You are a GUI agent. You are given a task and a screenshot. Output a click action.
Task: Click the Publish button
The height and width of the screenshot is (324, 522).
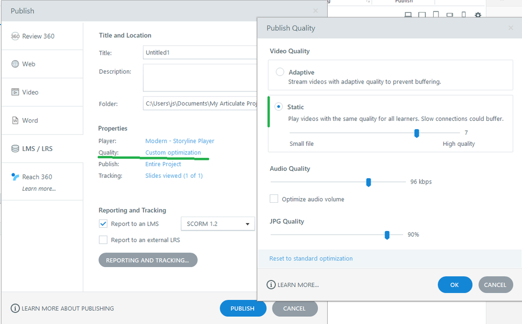[x=242, y=308]
